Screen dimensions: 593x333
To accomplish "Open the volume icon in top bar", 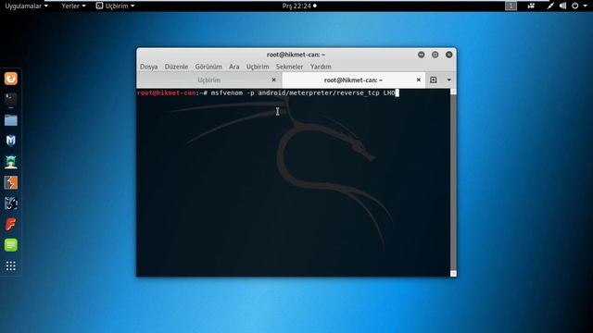I will (562, 6).
